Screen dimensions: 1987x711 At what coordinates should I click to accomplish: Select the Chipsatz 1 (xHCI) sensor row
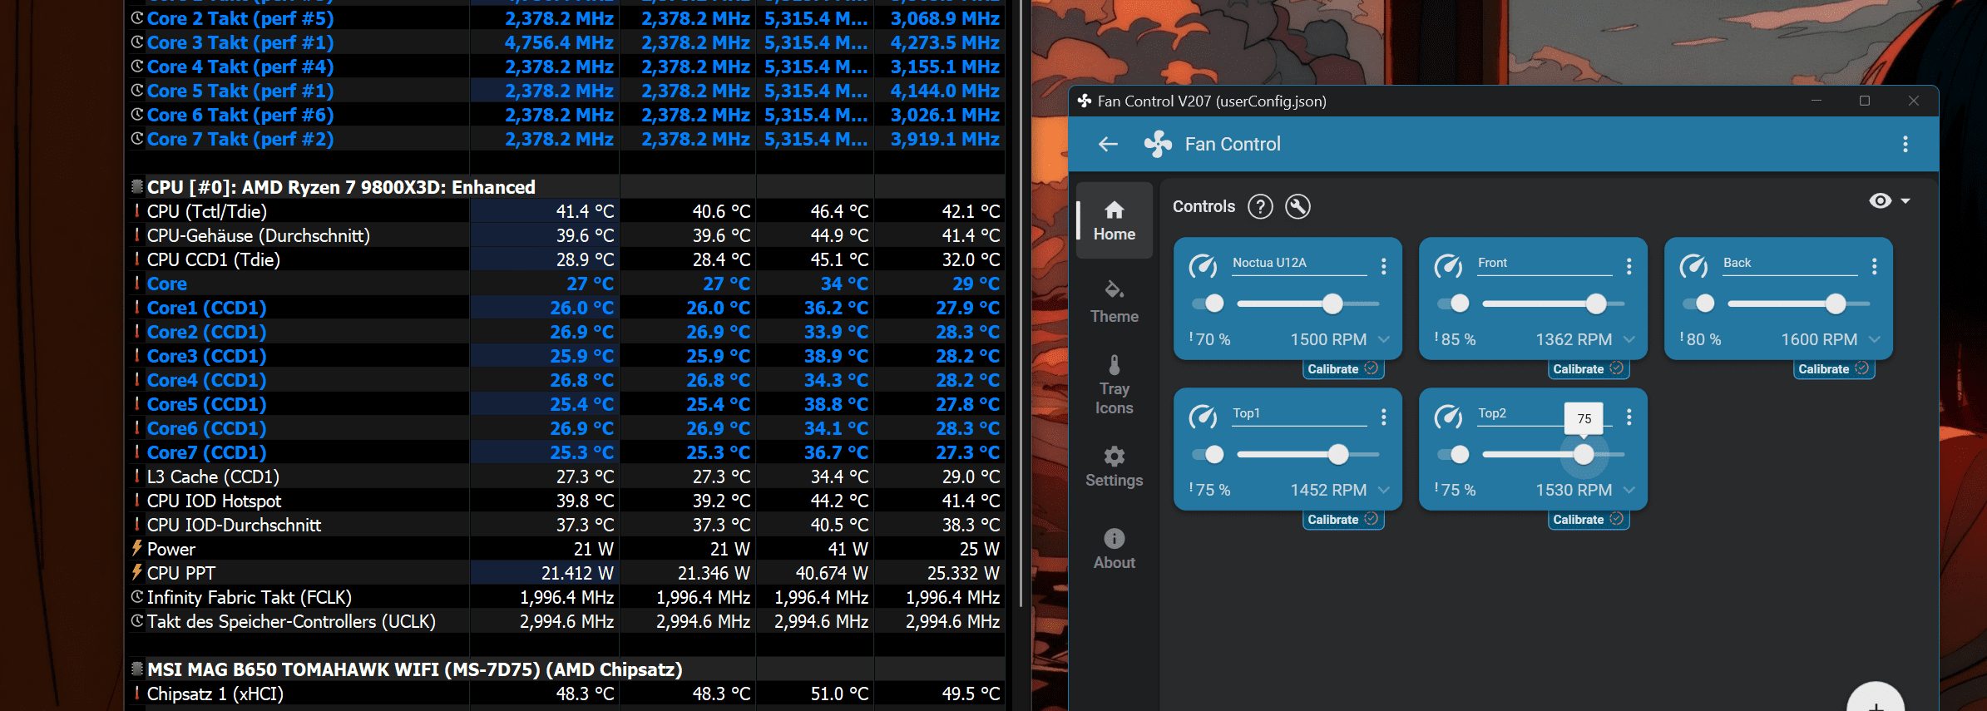(x=566, y=694)
